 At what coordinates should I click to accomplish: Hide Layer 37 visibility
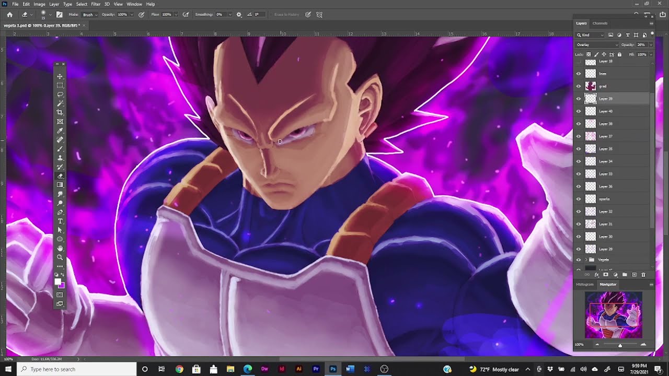[578, 136]
